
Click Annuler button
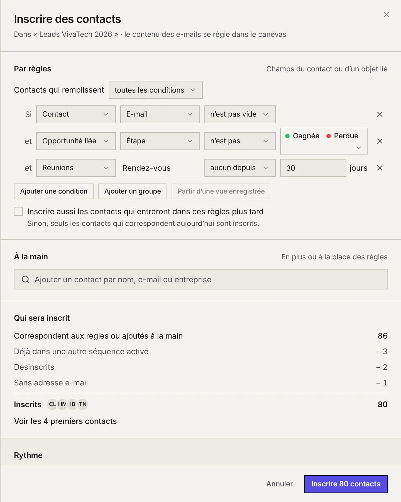pos(279,484)
